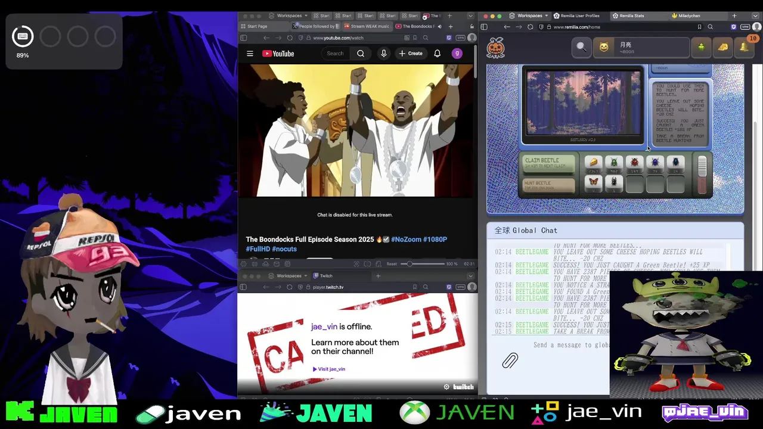Expand the Workspaces dropdown in YouTube window

click(288, 16)
